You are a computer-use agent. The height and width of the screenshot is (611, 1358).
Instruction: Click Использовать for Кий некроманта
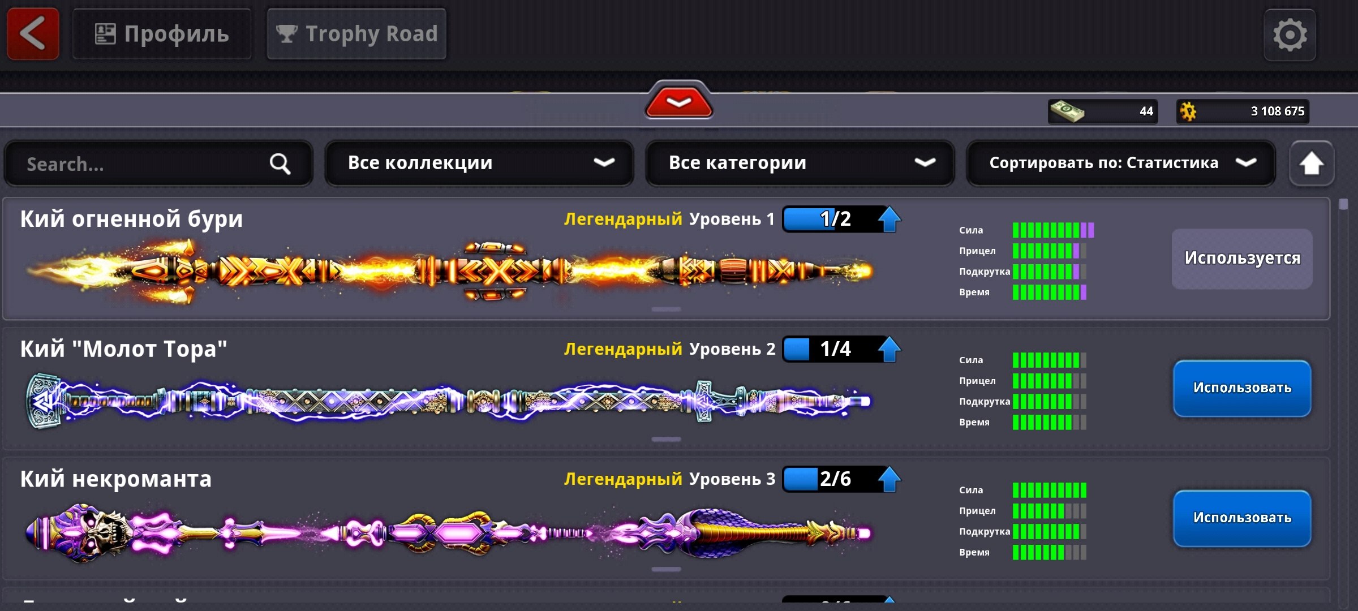(x=1242, y=518)
